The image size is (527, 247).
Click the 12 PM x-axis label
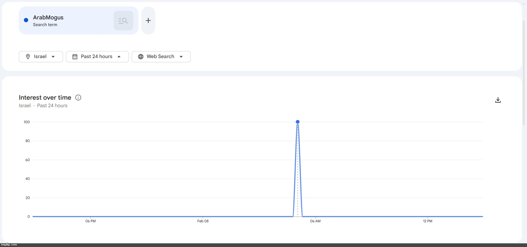click(427, 221)
